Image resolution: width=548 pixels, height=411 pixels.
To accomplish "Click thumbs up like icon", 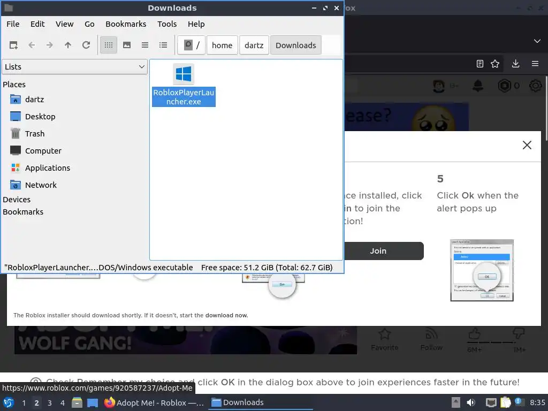I will coord(474,334).
